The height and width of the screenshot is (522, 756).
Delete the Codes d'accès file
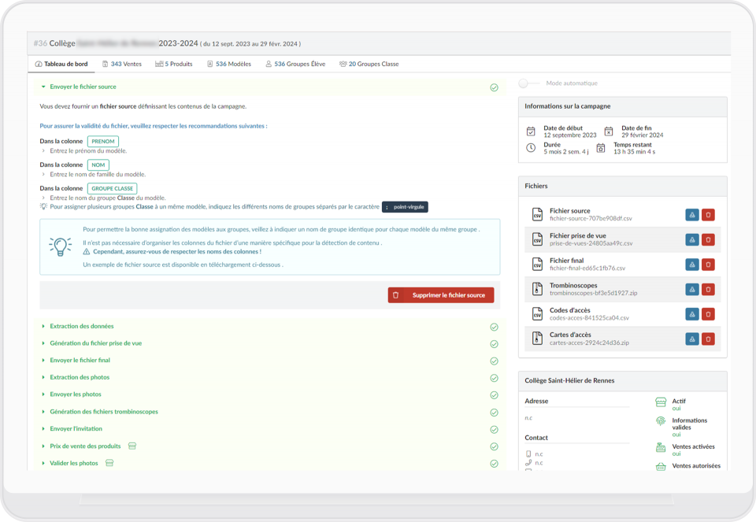(708, 314)
